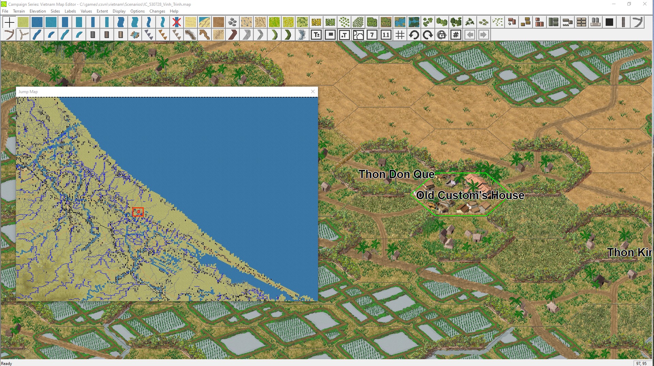Select the crosshair clear-terrain tool
654x366 pixels.
pyautogui.click(x=9, y=22)
